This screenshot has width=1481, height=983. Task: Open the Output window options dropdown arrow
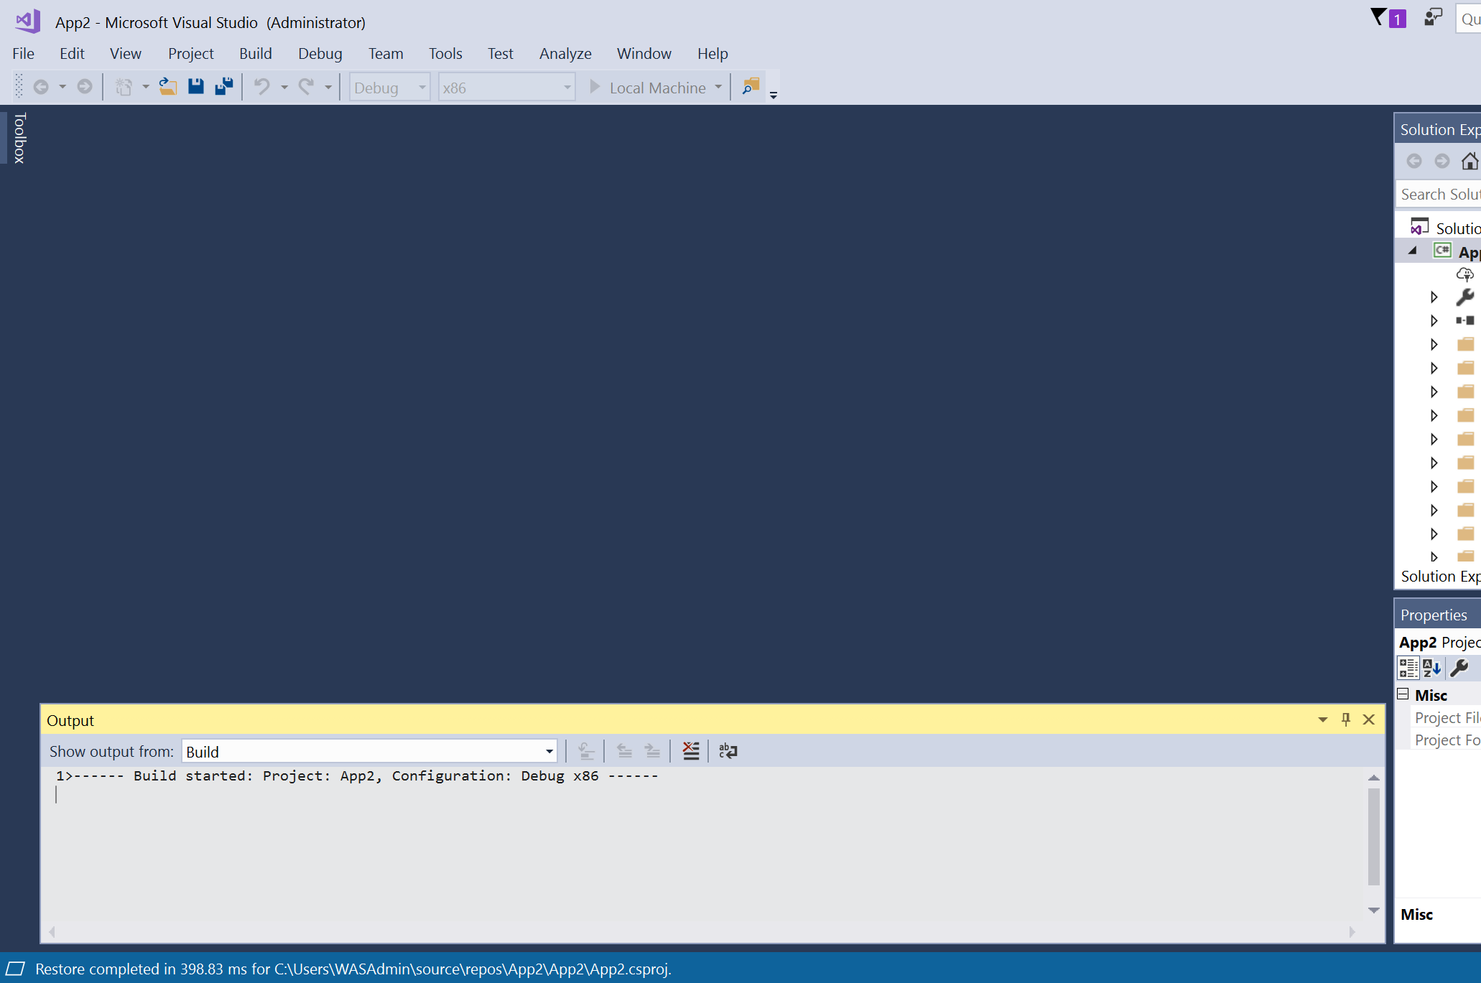[x=1323, y=719]
